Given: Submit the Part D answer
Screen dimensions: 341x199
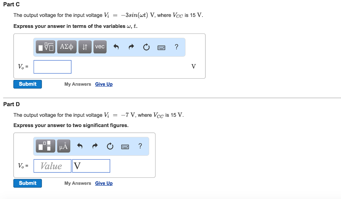Looking at the screenshot, I should (x=27, y=183).
